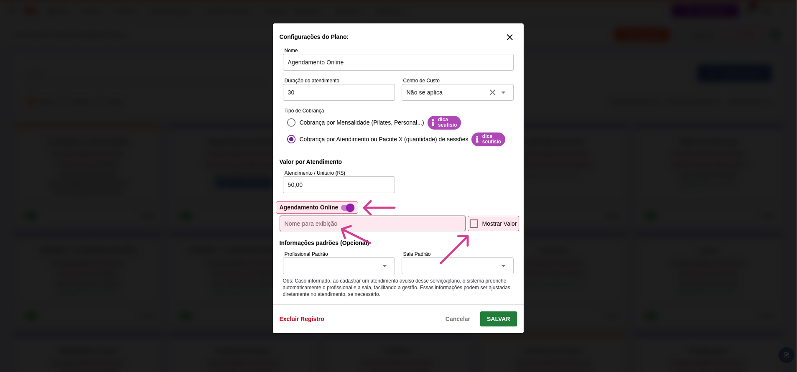Check the Mostrar Valor checkbox
Viewport: 797px width, 372px height.
click(474, 224)
